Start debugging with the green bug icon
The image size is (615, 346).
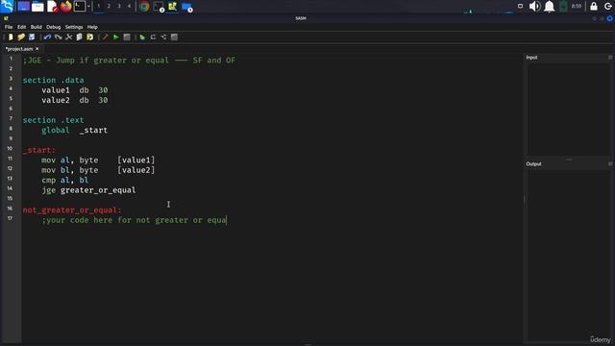point(142,37)
